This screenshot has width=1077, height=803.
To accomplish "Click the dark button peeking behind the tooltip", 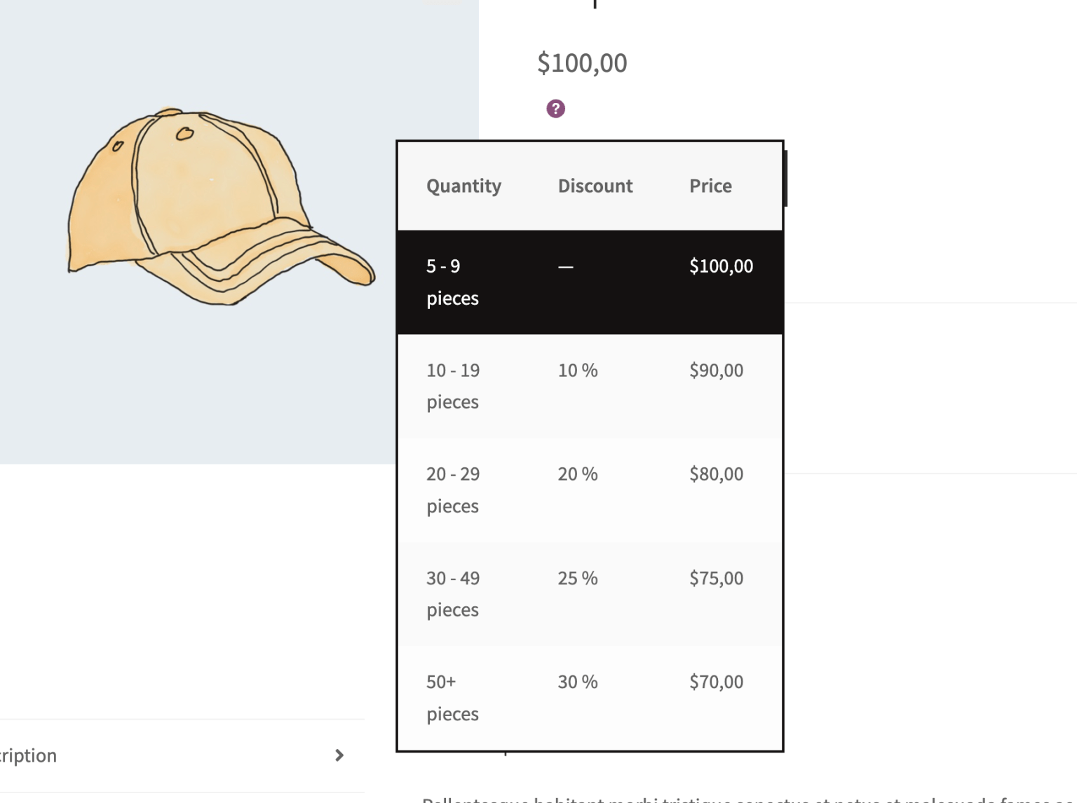I will [786, 181].
